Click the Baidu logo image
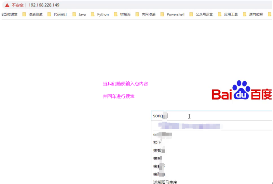This screenshot has width=273, height=184. point(242,90)
